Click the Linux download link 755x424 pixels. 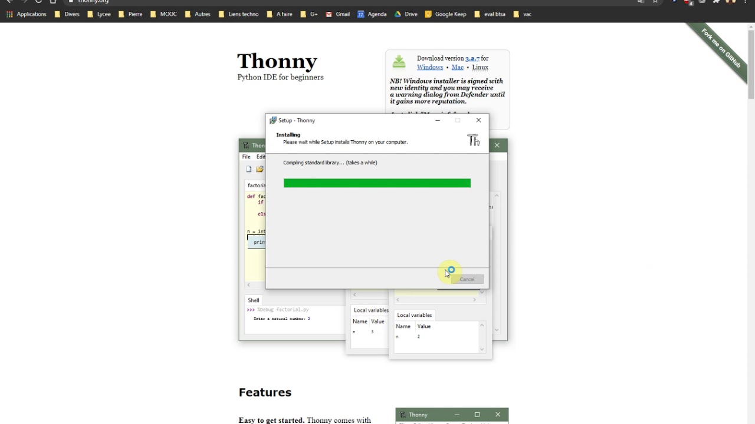click(480, 67)
